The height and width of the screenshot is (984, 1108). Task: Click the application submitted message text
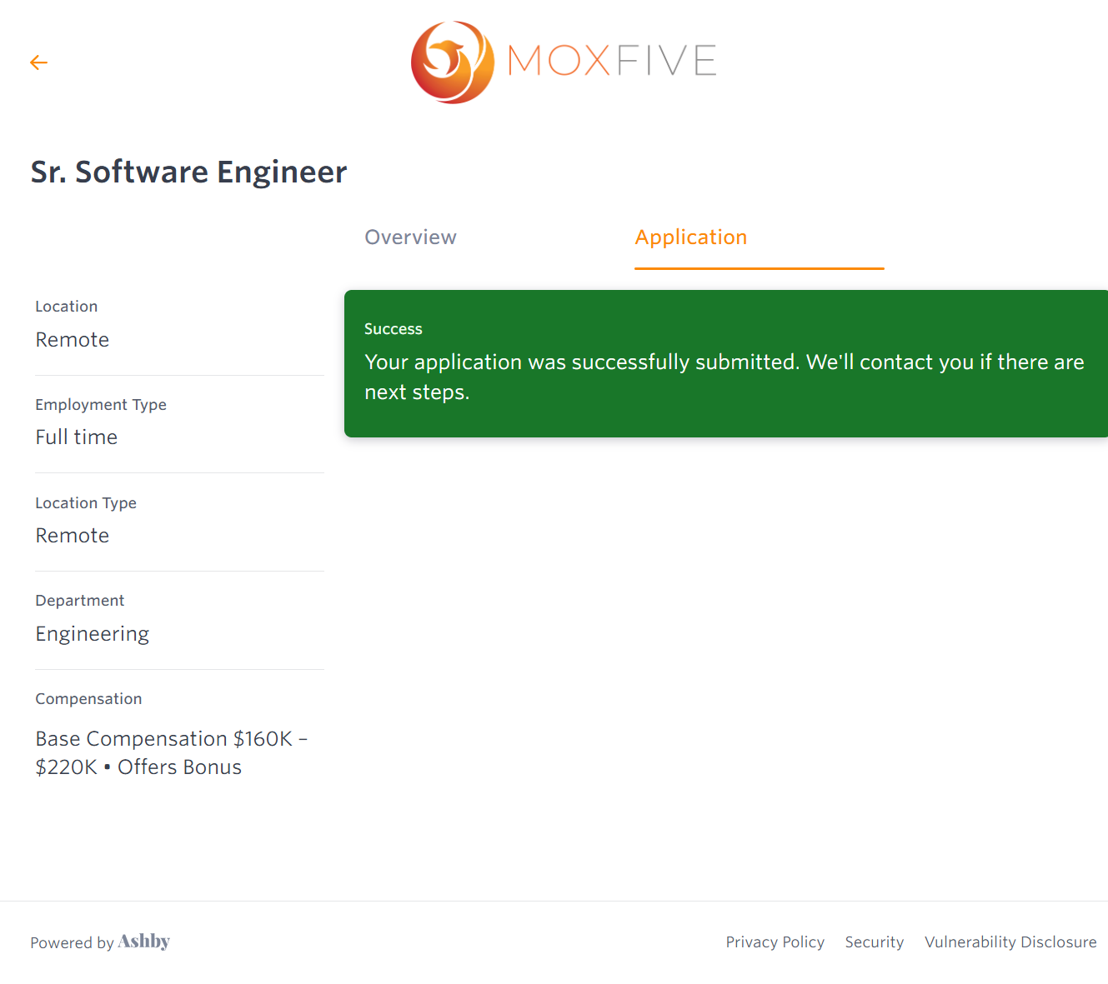tap(724, 377)
